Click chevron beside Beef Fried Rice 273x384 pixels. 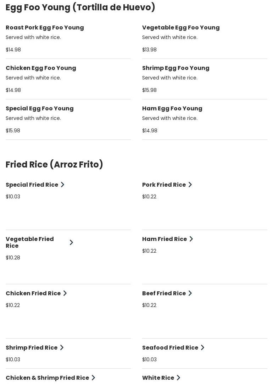pyautogui.click(x=190, y=293)
